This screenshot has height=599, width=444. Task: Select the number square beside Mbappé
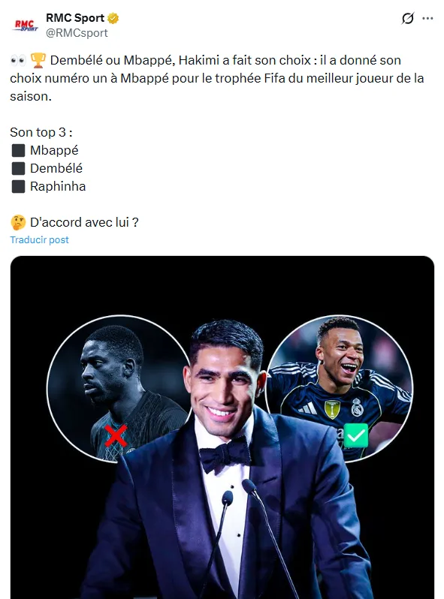(18, 151)
